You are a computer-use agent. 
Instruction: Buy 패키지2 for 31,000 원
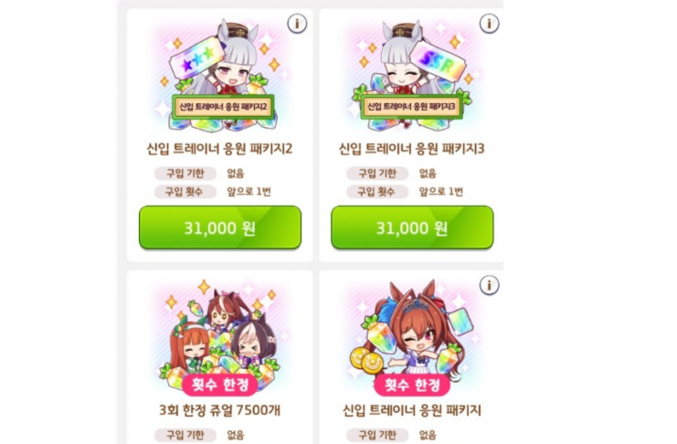[220, 227]
